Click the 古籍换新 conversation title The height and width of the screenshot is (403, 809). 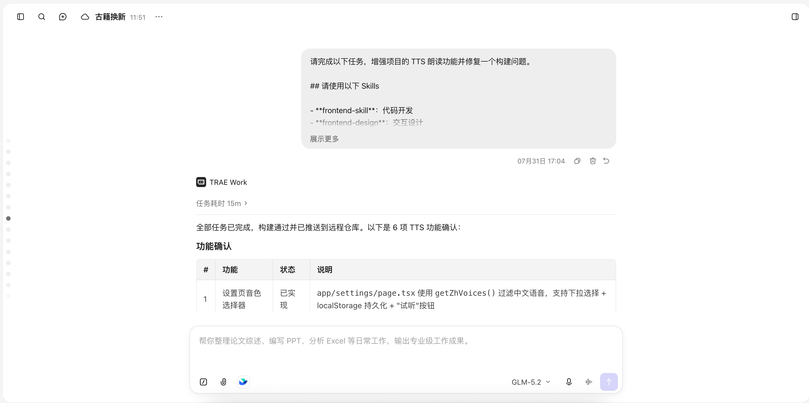110,17
